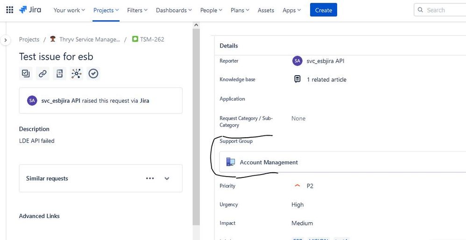Screen dimensions: 466x240
Task: Click the Reporter svc_esbjira API value
Action: point(325,61)
